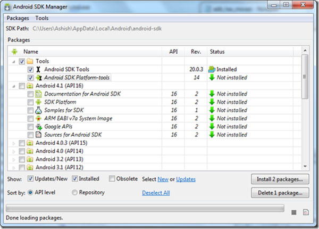Screen dimensions: 319x229
Task: Click the New link to select new packages
Action: [x=163, y=179]
